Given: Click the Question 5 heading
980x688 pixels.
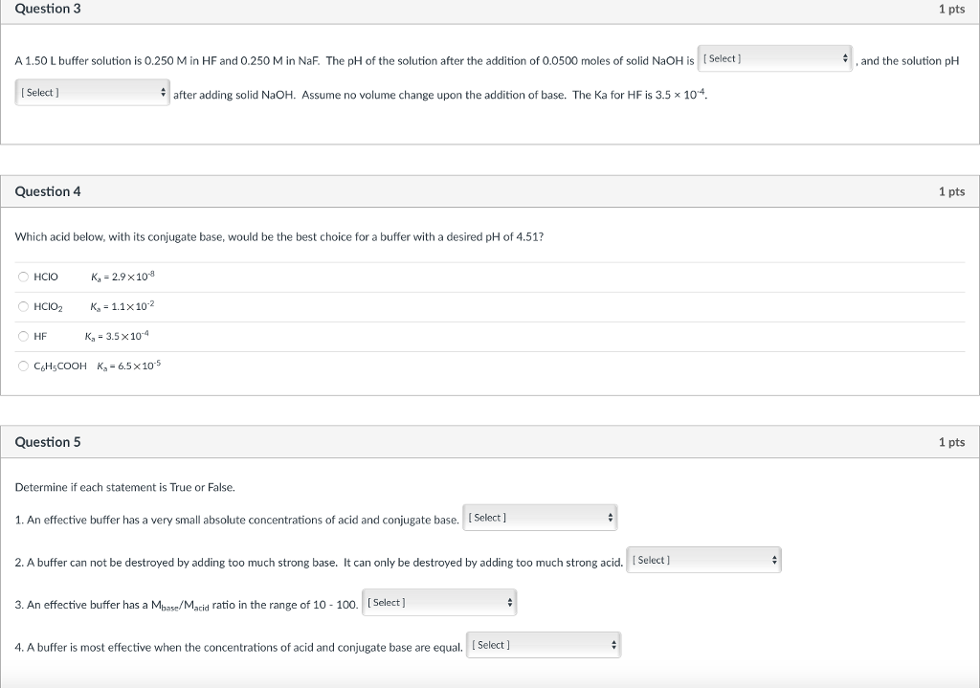Looking at the screenshot, I should [48, 442].
